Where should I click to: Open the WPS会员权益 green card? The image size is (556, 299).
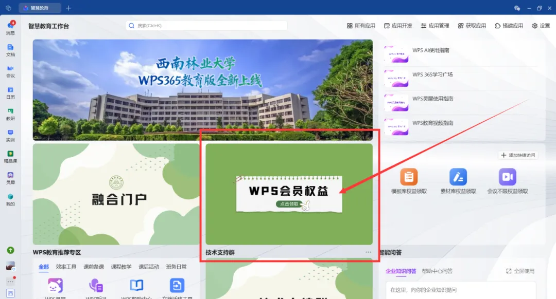(289, 194)
